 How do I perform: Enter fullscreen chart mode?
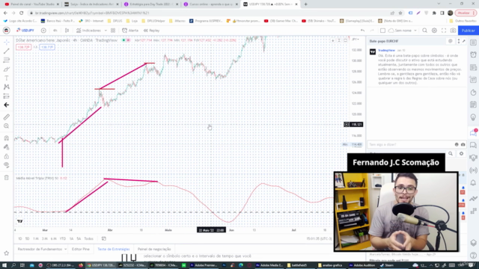tap(444, 31)
